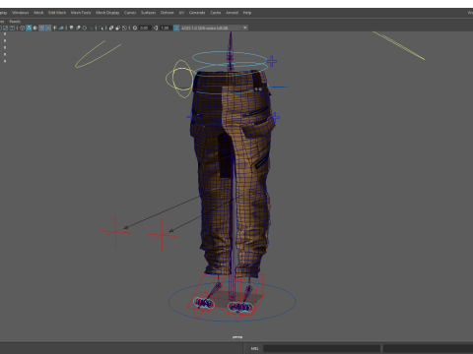473x354 pixels.
Task: Toggle X-ray active components
Action: coord(118,28)
